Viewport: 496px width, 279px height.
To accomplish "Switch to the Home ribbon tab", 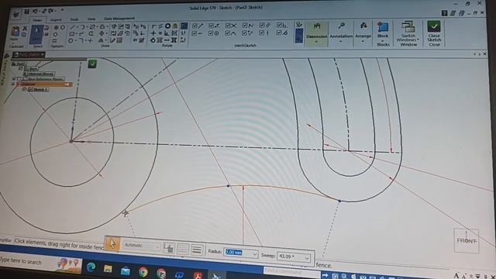I will (37, 20).
